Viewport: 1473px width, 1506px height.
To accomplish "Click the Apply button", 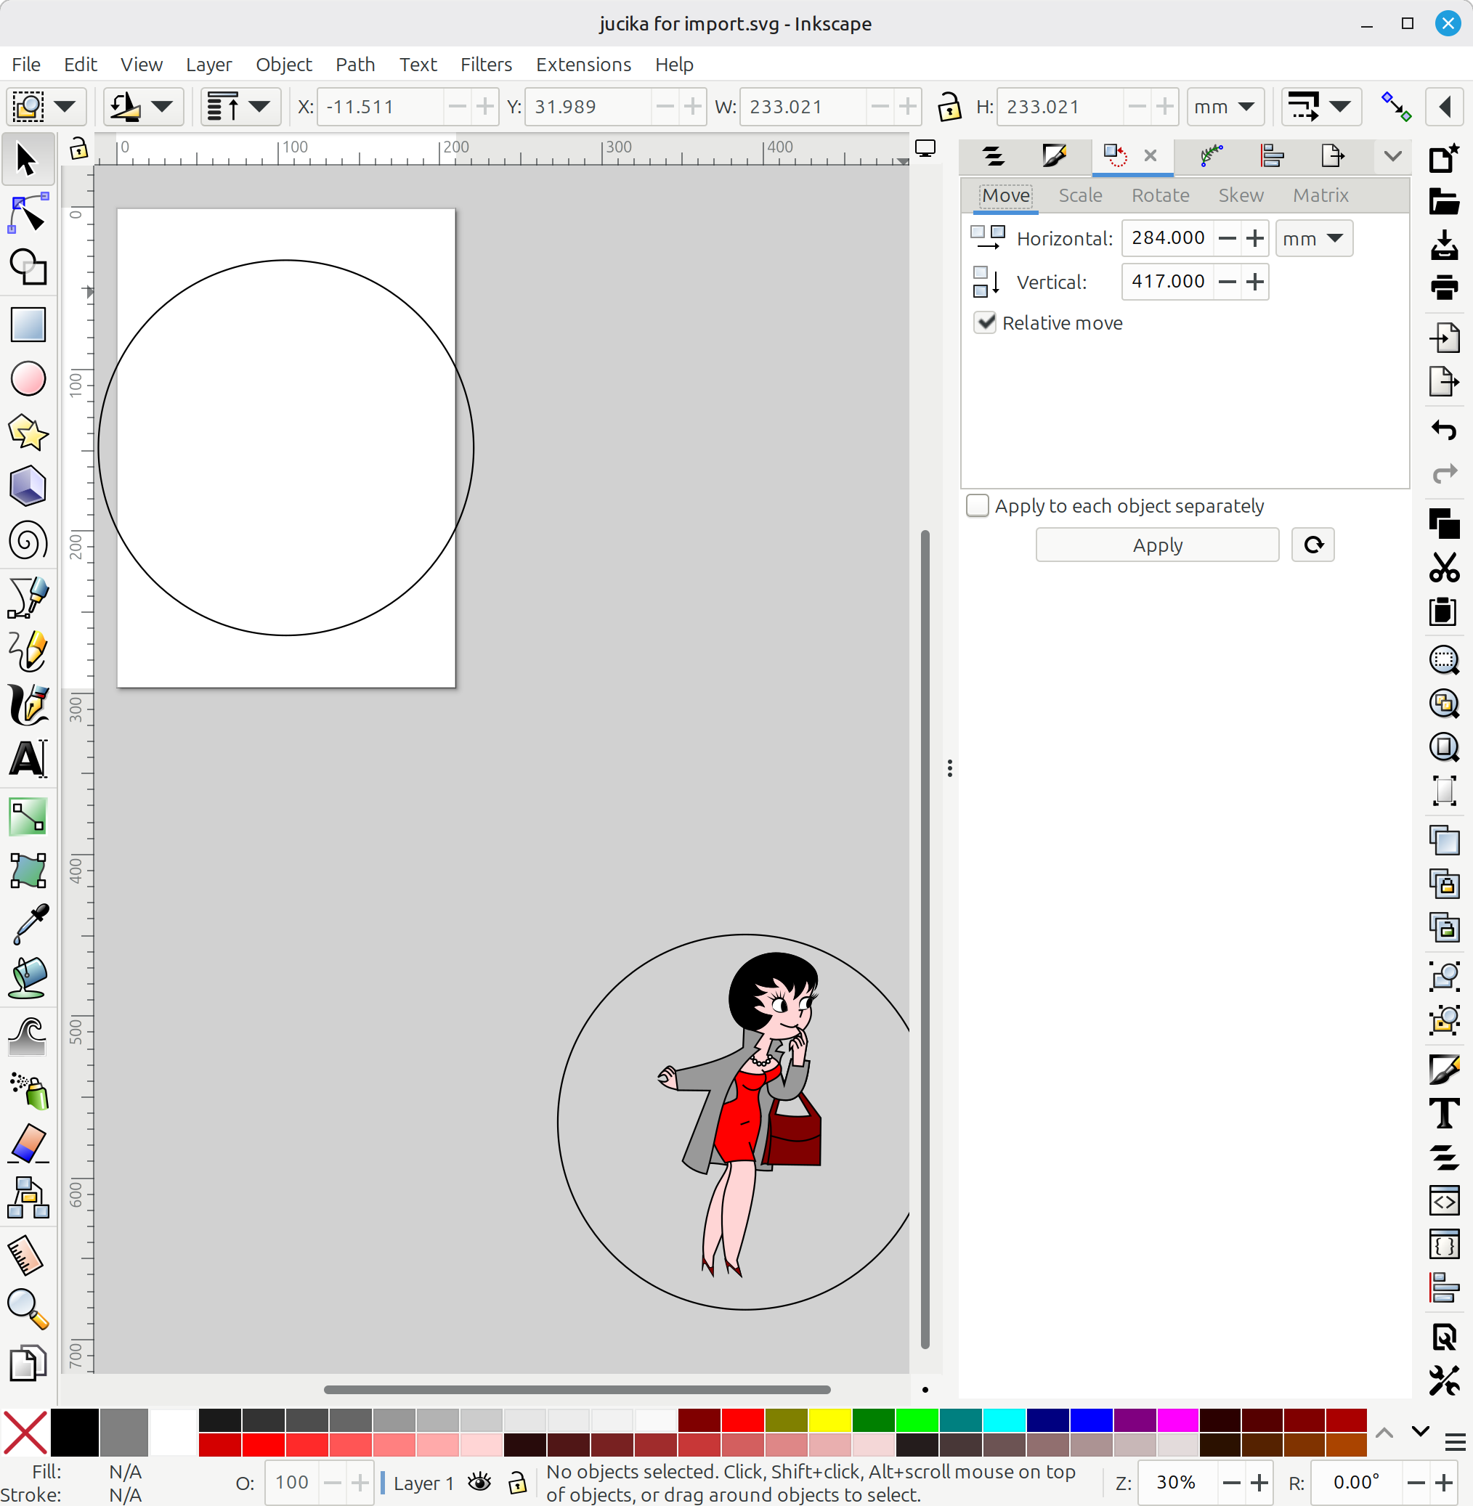I will click(1156, 545).
